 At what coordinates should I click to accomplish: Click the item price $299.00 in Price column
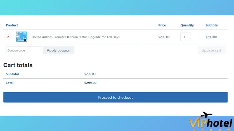pyautogui.click(x=164, y=37)
